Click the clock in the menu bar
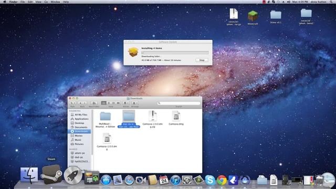The height and width of the screenshot is (189, 336). tap(300, 2)
